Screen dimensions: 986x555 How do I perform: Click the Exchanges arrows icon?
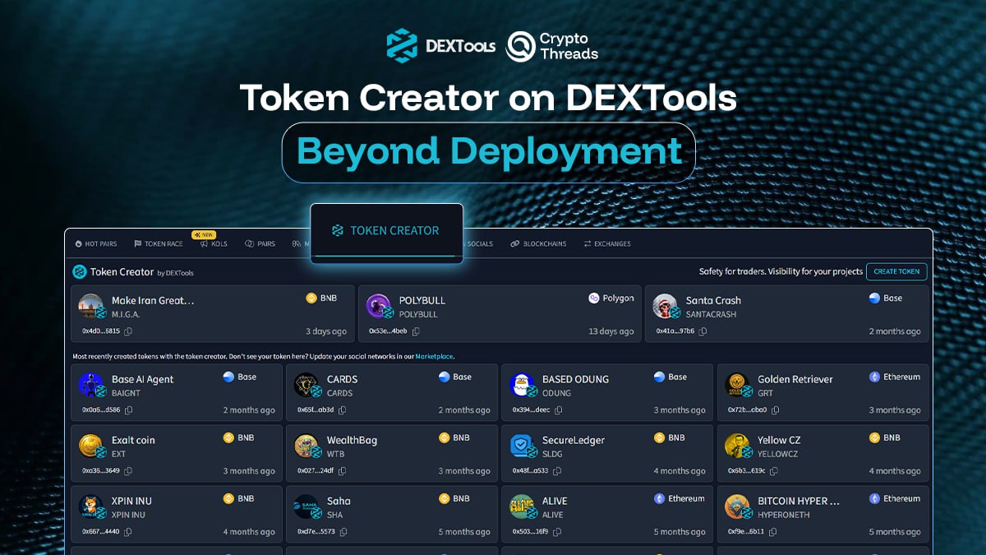pos(587,243)
